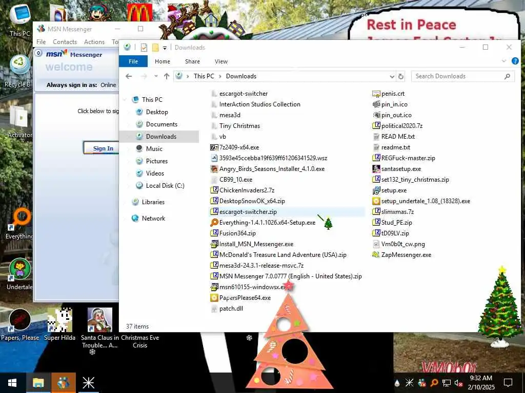The width and height of the screenshot is (525, 393).
Task: Click the muted volume tray icon
Action: 458,383
